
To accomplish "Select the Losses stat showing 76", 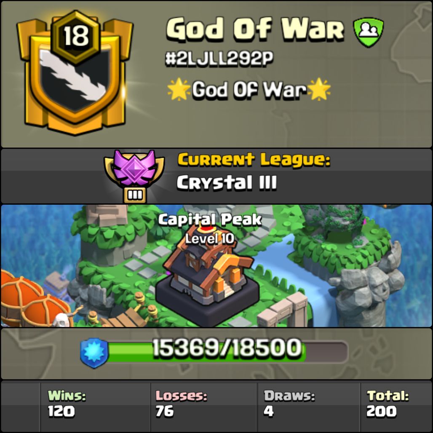I will click(x=181, y=404).
